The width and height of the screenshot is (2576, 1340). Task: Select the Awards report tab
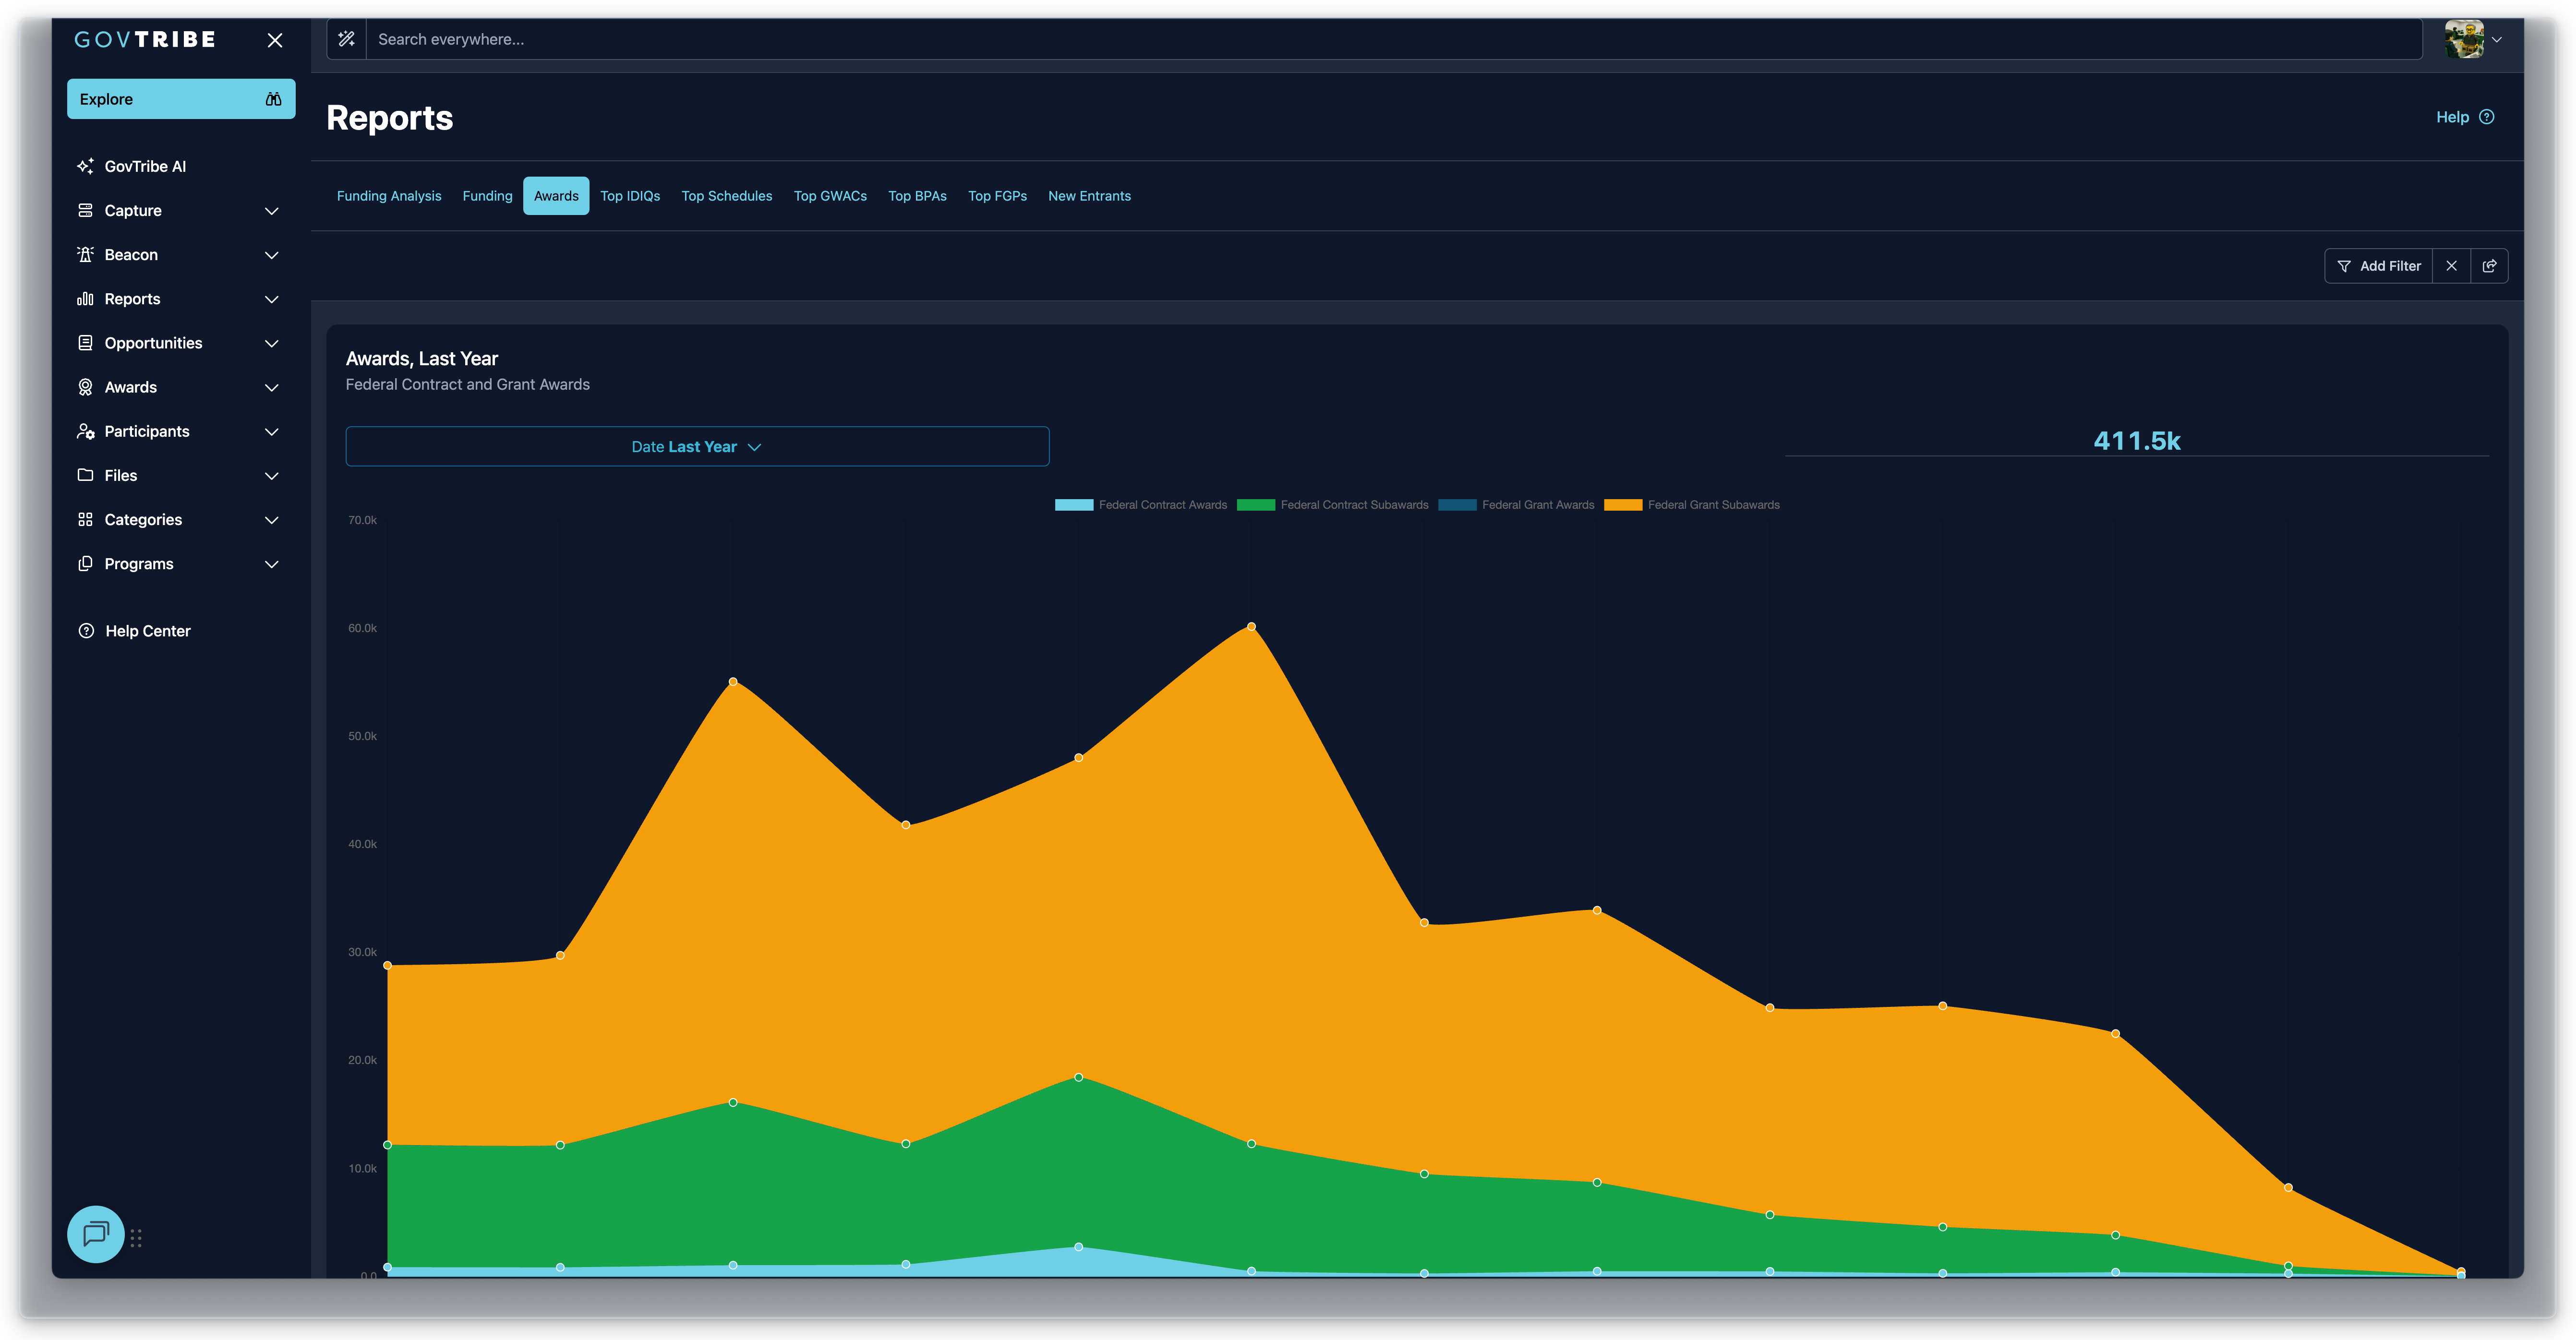[x=556, y=196]
